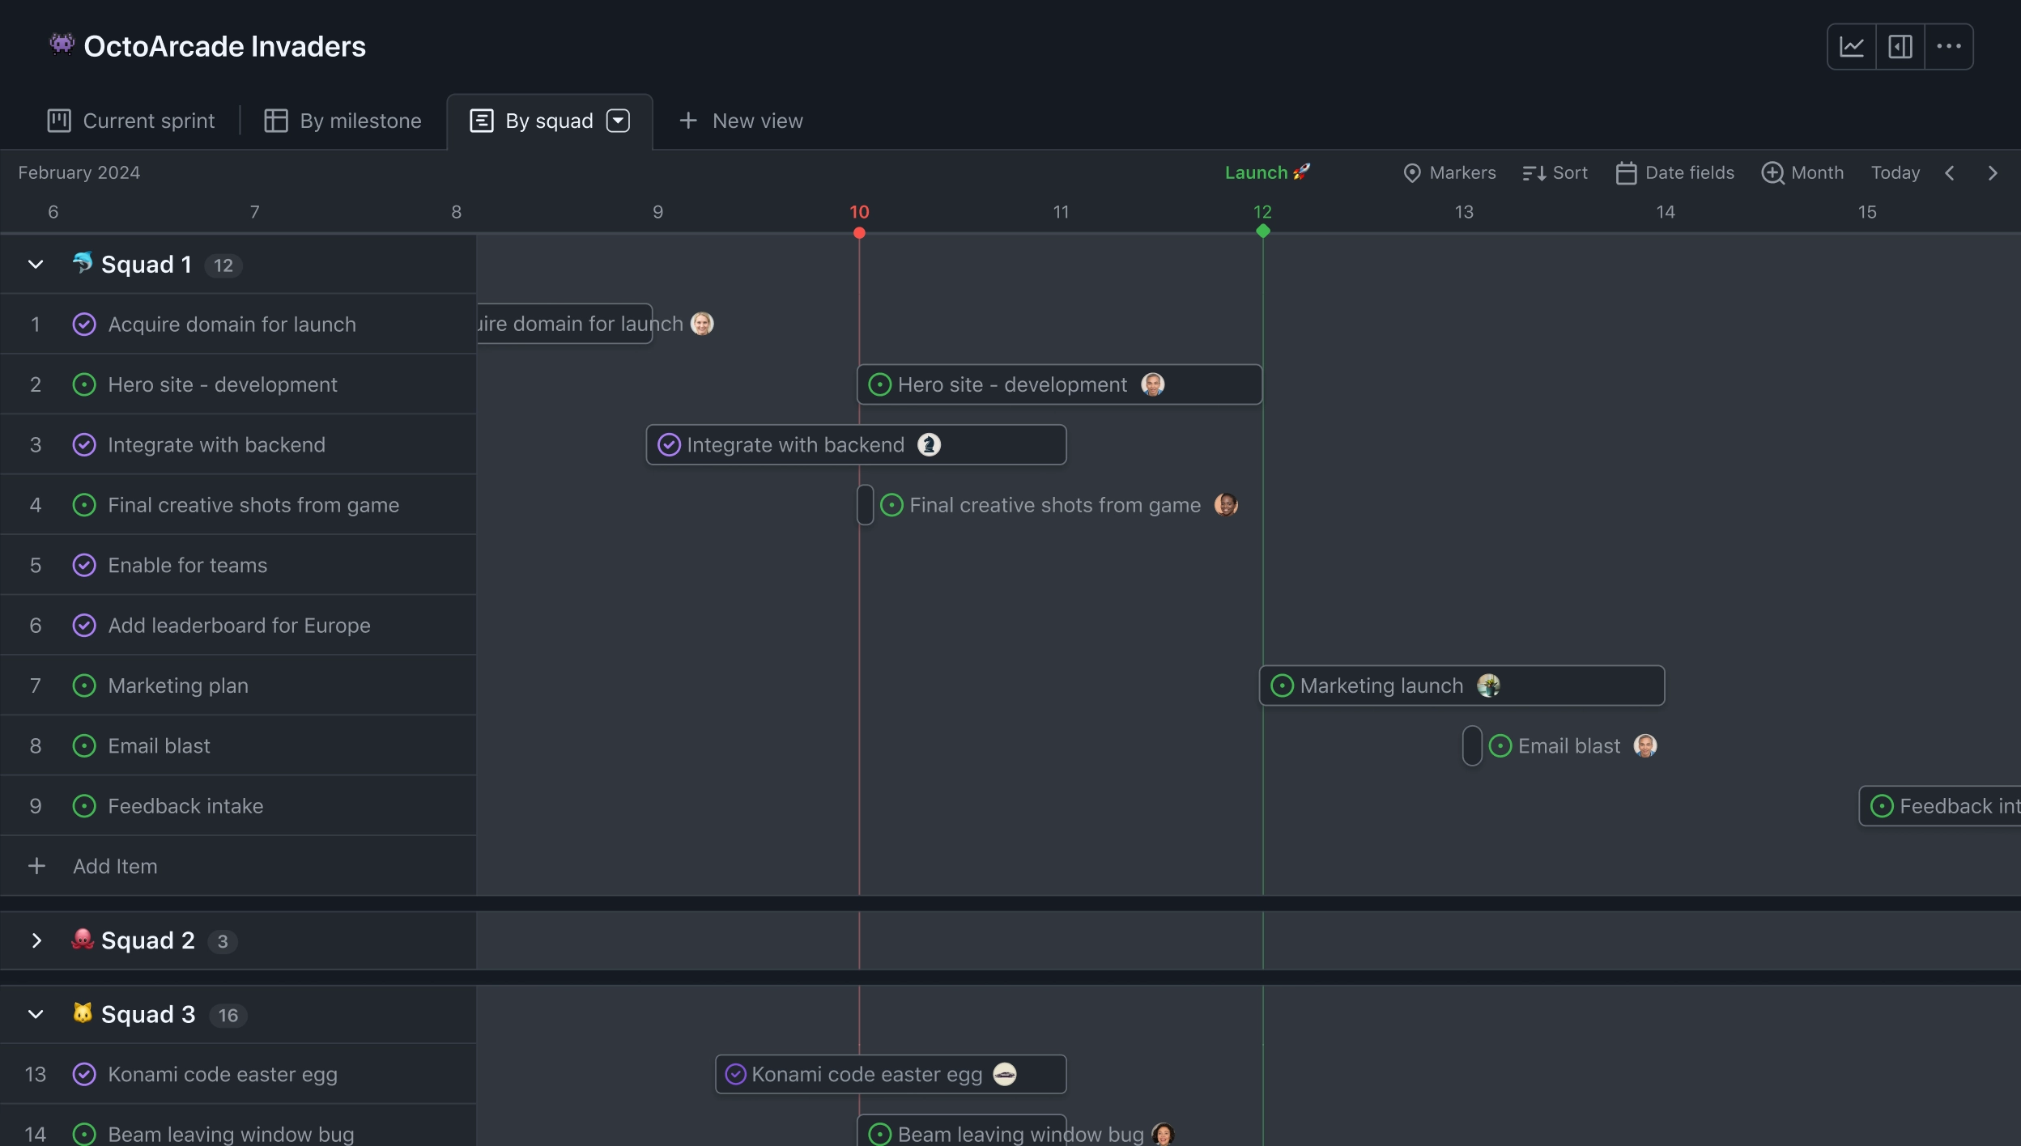The width and height of the screenshot is (2021, 1146).
Task: Open Sort options in roadmap toolbar
Action: click(x=1555, y=173)
